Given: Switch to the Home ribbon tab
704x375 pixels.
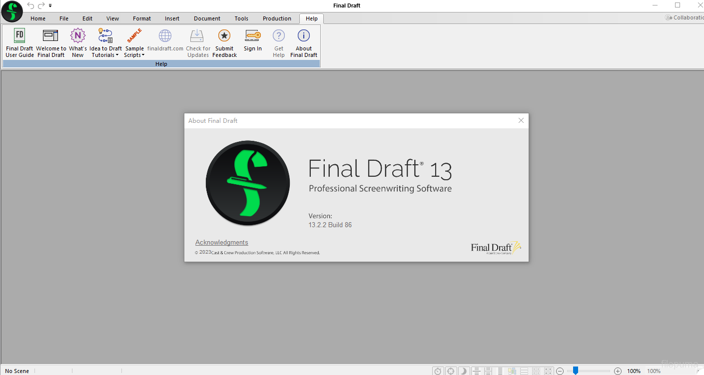Looking at the screenshot, I should (38, 18).
